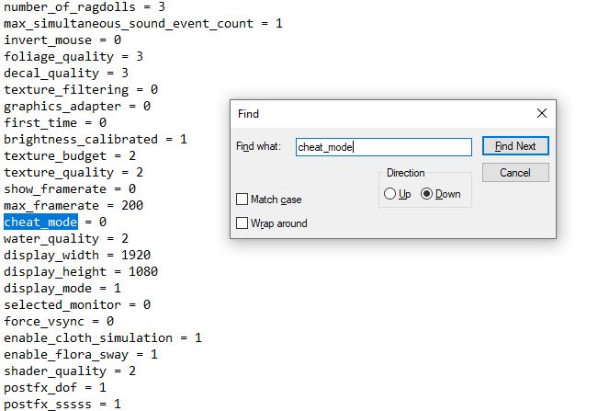Image resolution: width=598 pixels, height=411 pixels.
Task: Click the line 'invert_mouse = 0'
Action: point(62,40)
